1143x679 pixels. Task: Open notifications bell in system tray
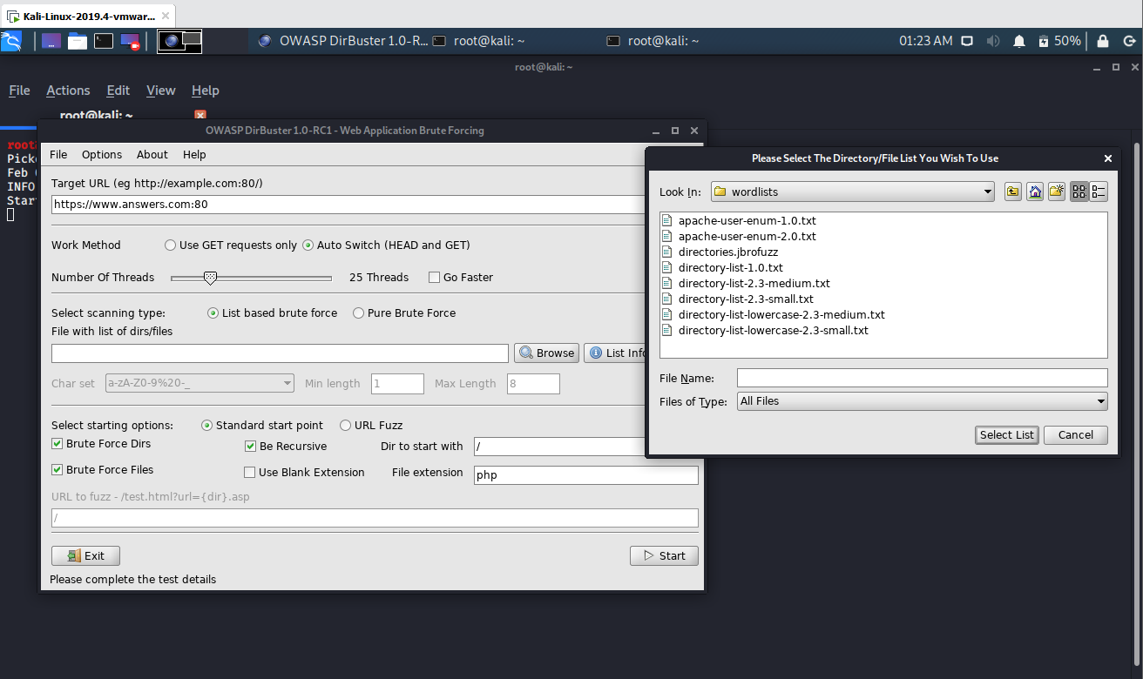click(x=1019, y=41)
